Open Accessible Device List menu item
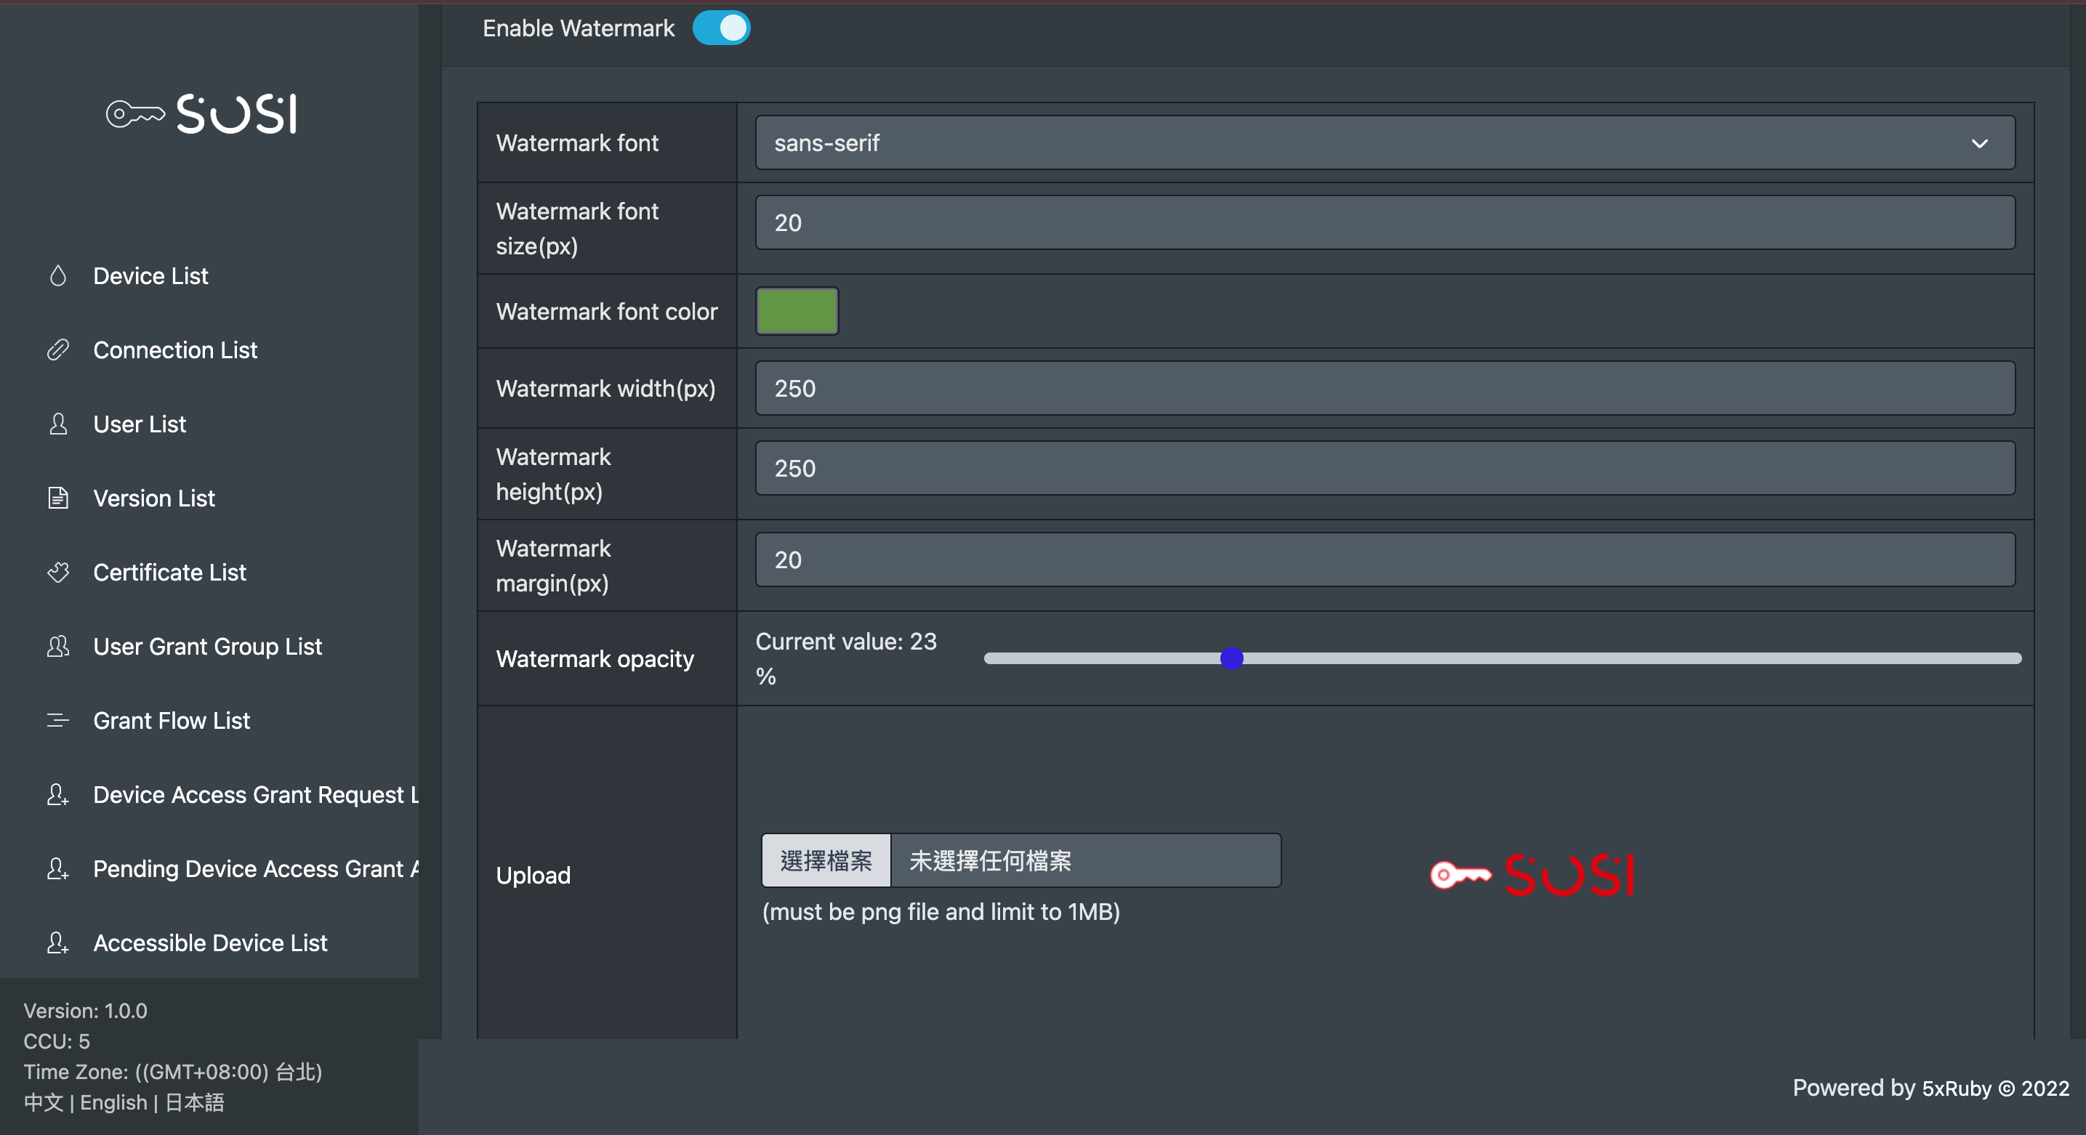Screen dimensions: 2086x1135 pyautogui.click(x=210, y=943)
